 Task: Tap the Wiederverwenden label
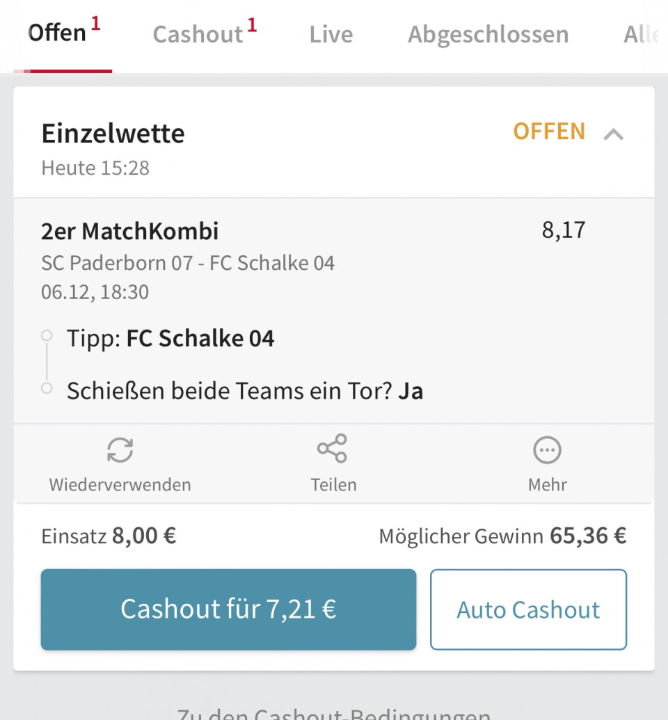coord(120,485)
